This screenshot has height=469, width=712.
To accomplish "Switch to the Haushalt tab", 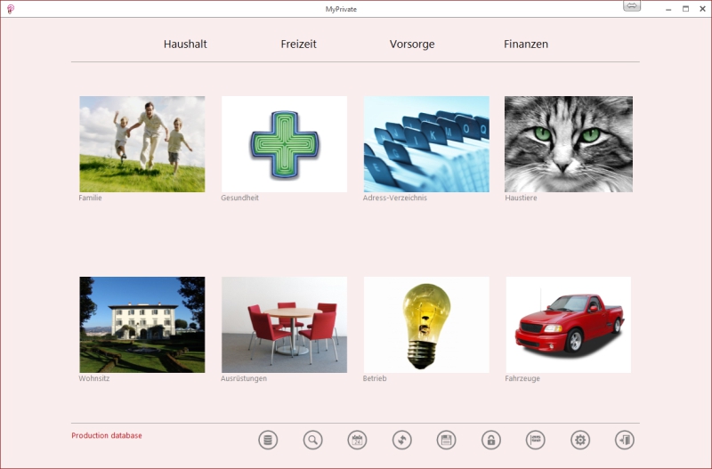I will tap(185, 44).
